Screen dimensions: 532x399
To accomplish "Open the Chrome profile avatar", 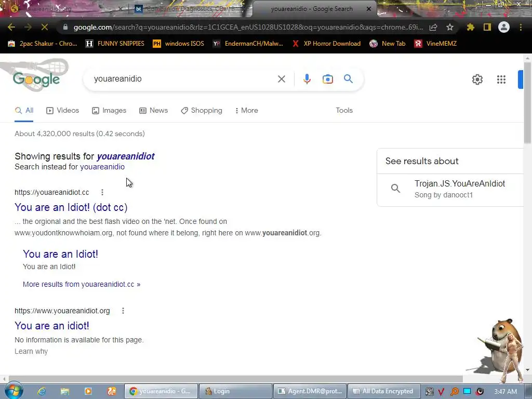I will (504, 27).
